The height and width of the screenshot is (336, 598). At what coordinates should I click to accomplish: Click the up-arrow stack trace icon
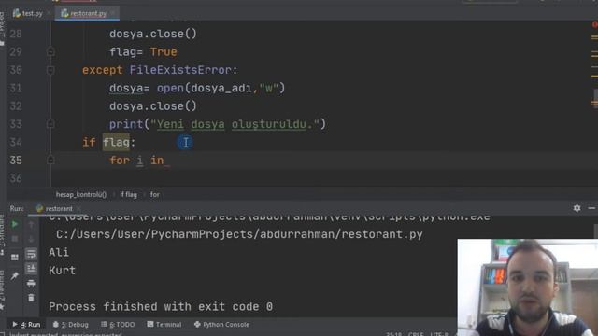click(x=31, y=224)
